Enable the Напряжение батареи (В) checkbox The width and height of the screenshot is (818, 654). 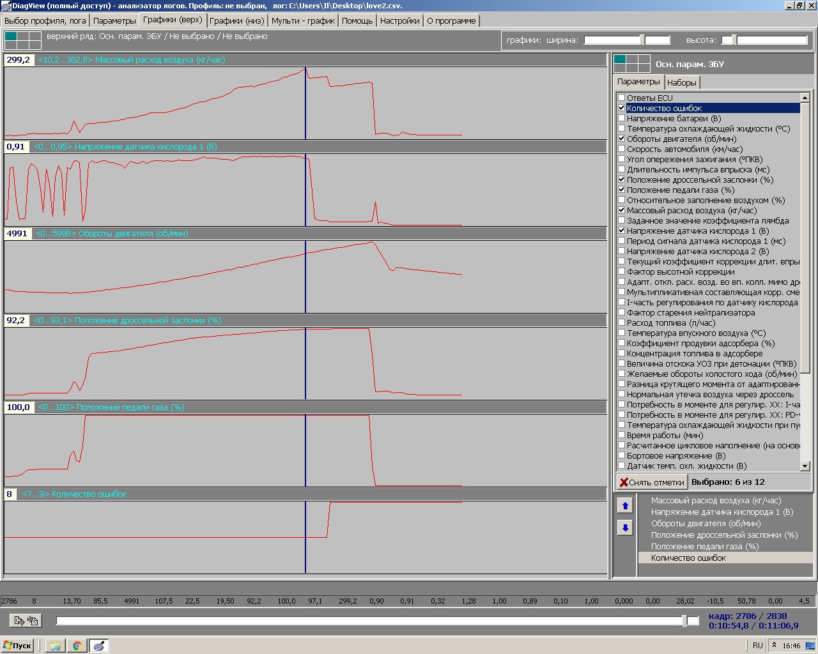coord(622,118)
